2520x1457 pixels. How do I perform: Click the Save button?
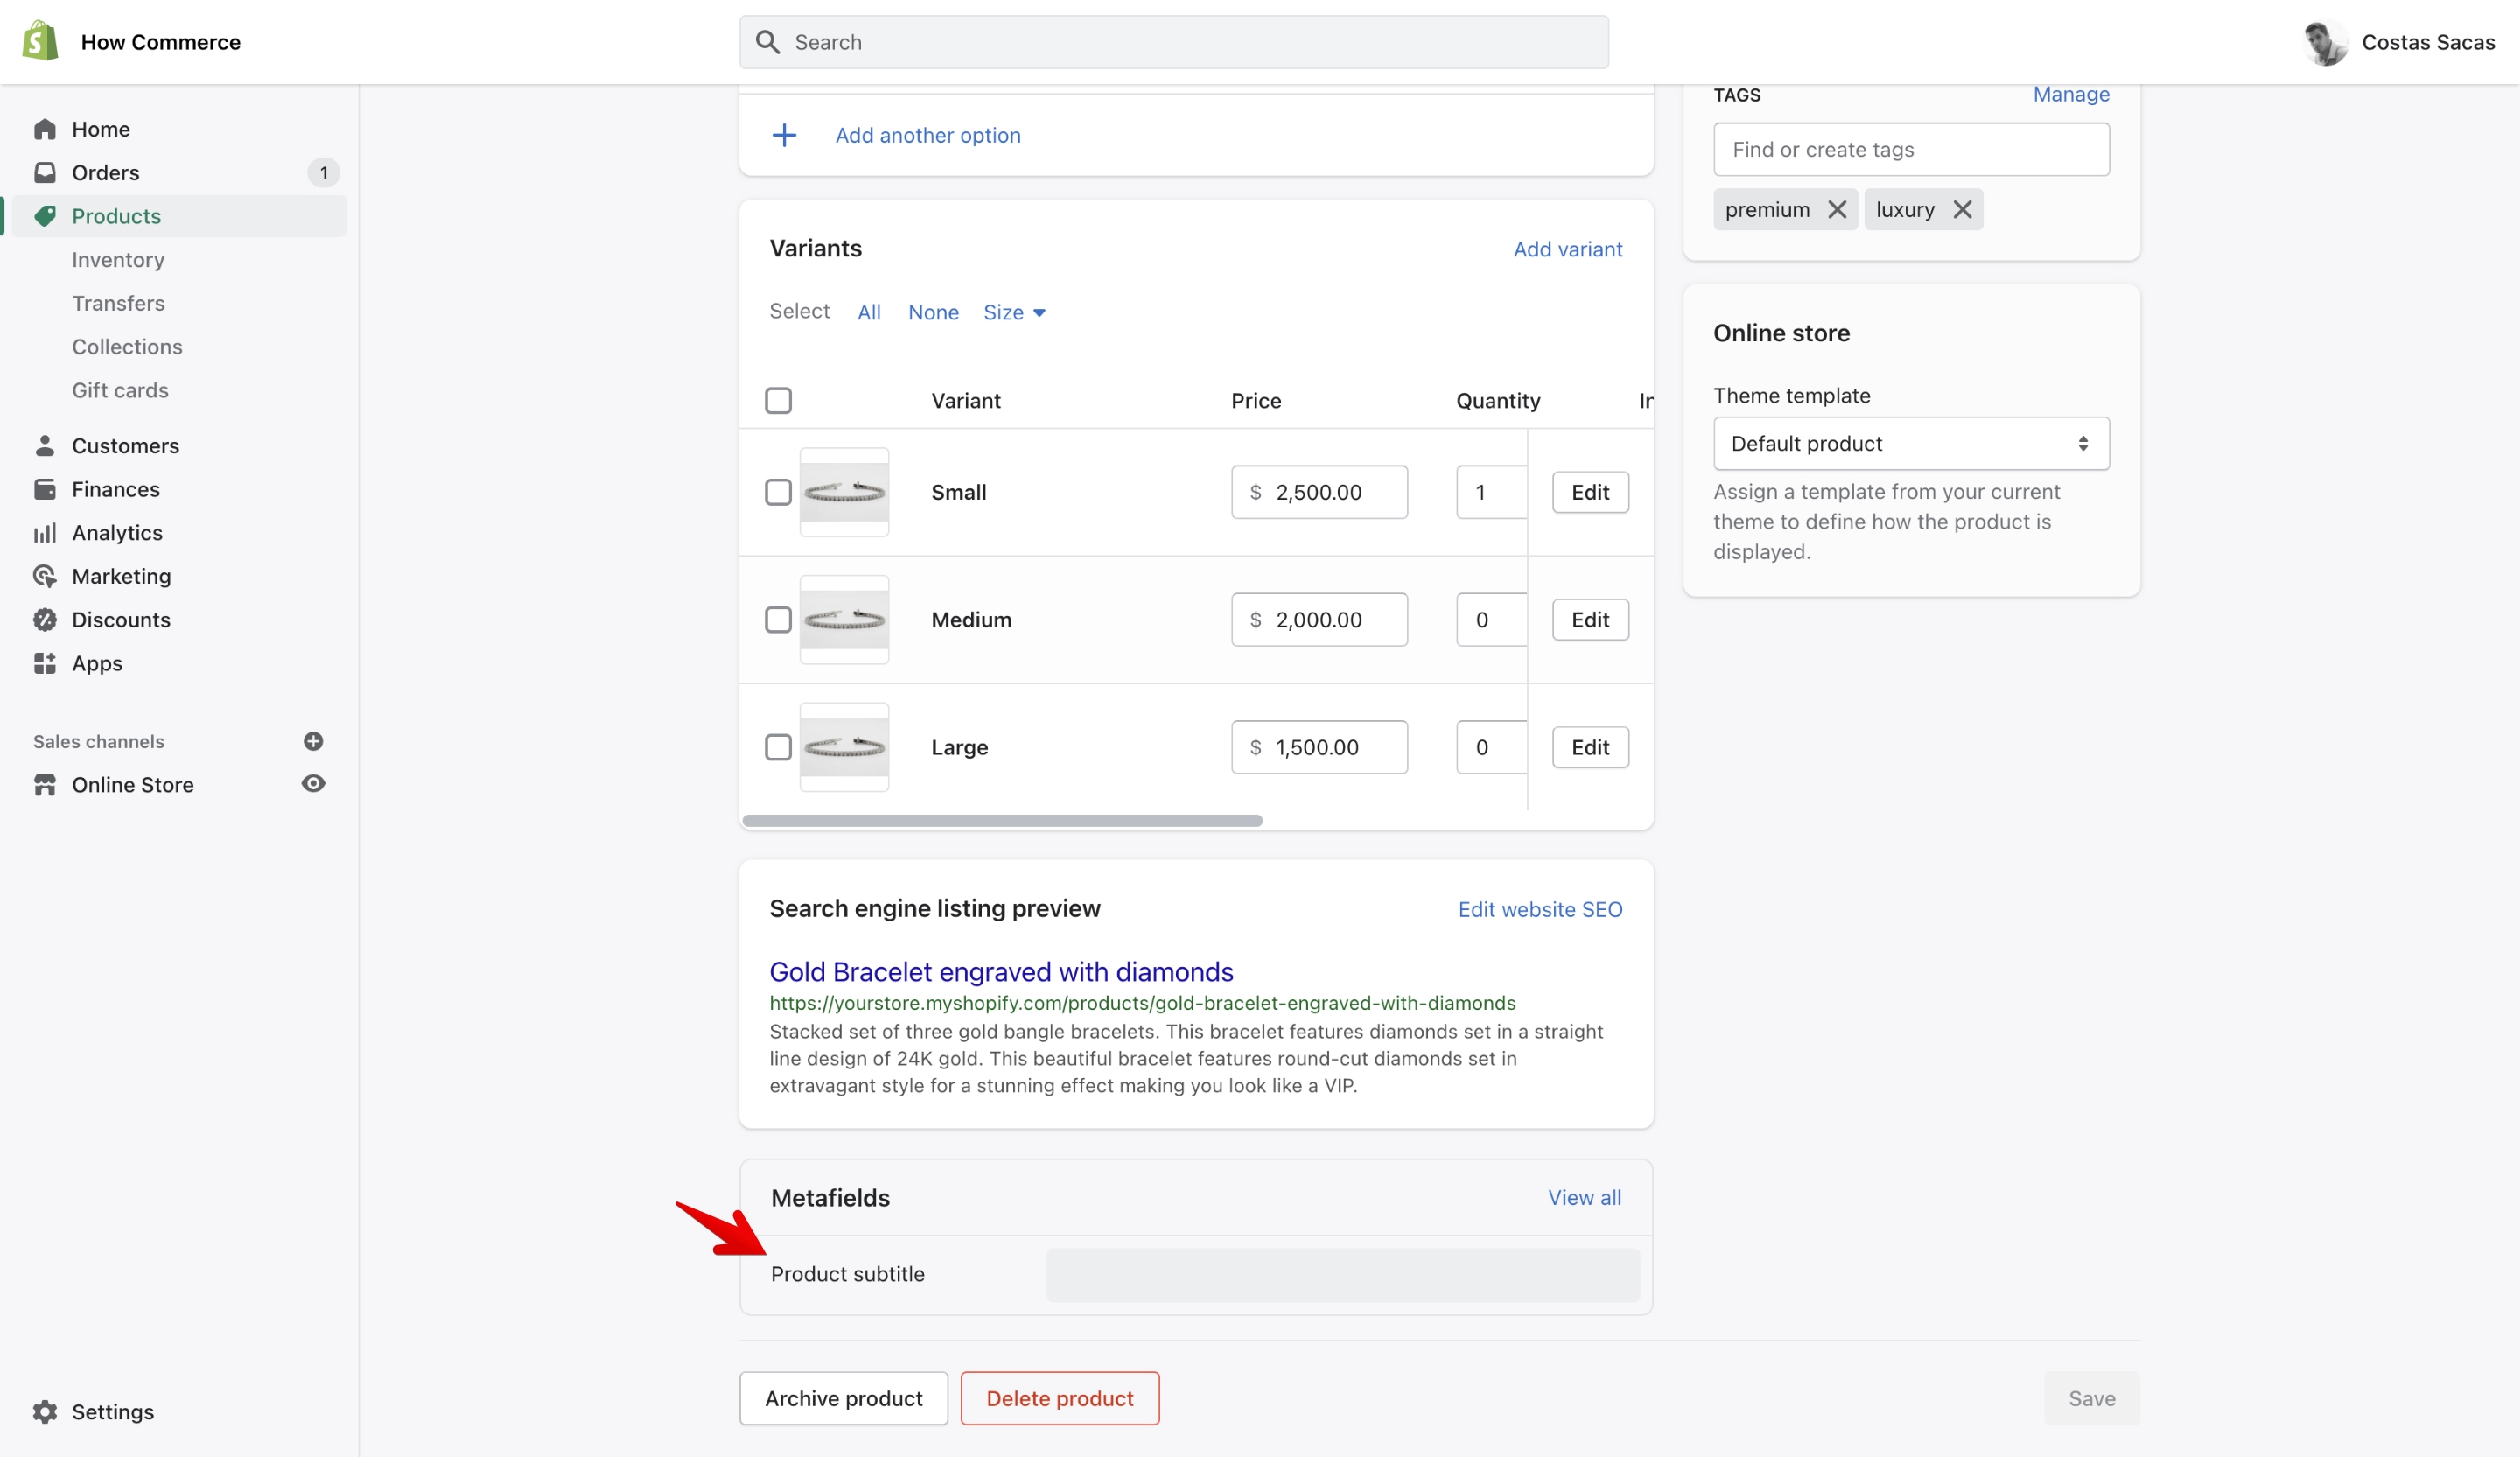pos(2091,1398)
